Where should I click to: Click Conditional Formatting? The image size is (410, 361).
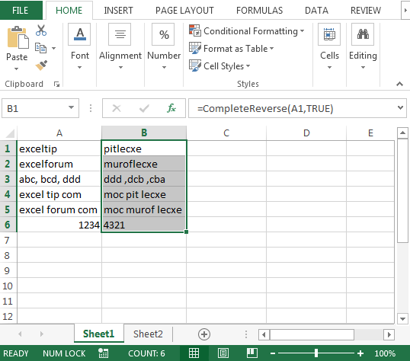(247, 31)
